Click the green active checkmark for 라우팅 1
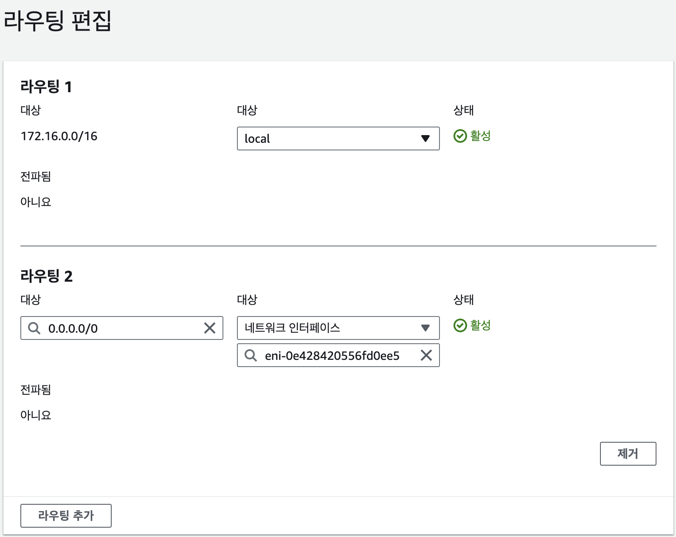Image resolution: width=676 pixels, height=537 pixels. pos(460,136)
